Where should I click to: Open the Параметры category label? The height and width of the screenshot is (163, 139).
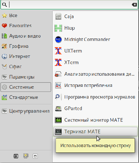[x=22, y=77]
